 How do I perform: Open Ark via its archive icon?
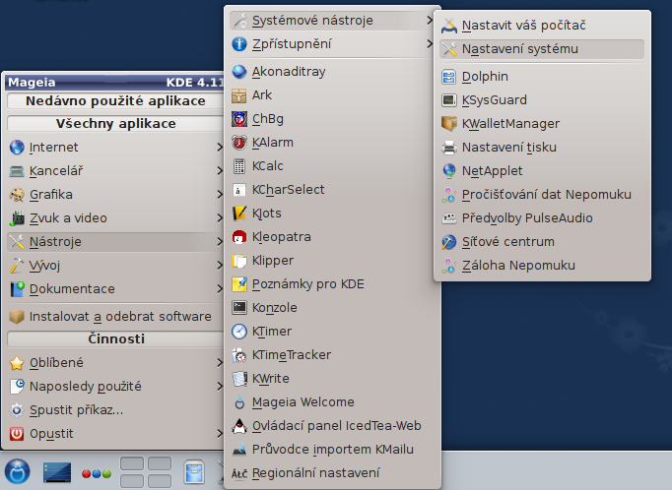[239, 95]
